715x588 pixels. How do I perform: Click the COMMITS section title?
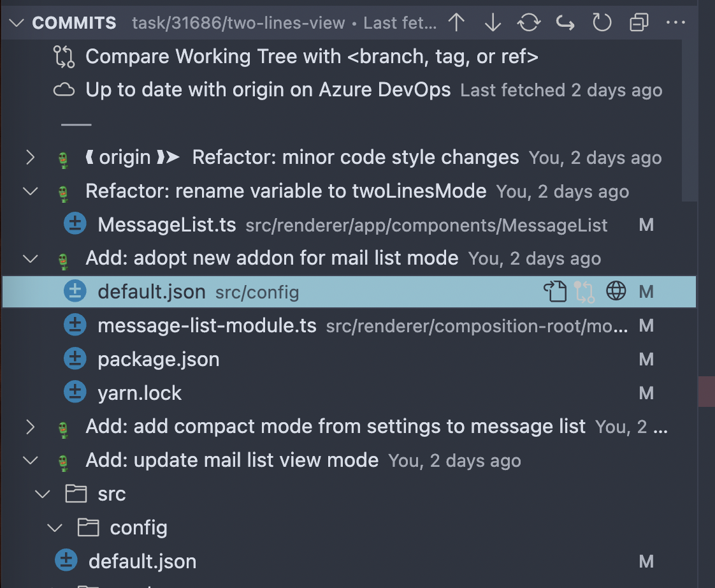coord(75,23)
